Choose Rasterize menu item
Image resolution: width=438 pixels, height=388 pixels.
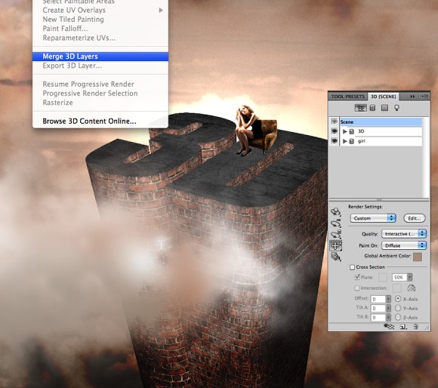pyautogui.click(x=100, y=103)
